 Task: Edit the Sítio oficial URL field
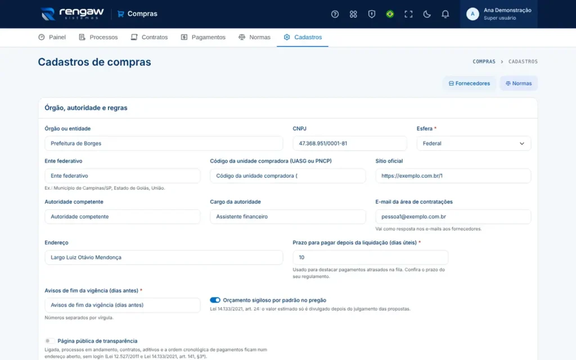click(453, 175)
